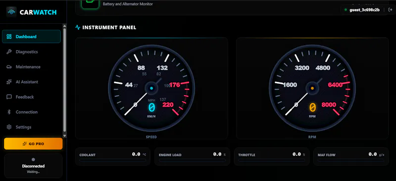
Task: Click the 3200 mark on the tachometer
Action: tap(302, 68)
